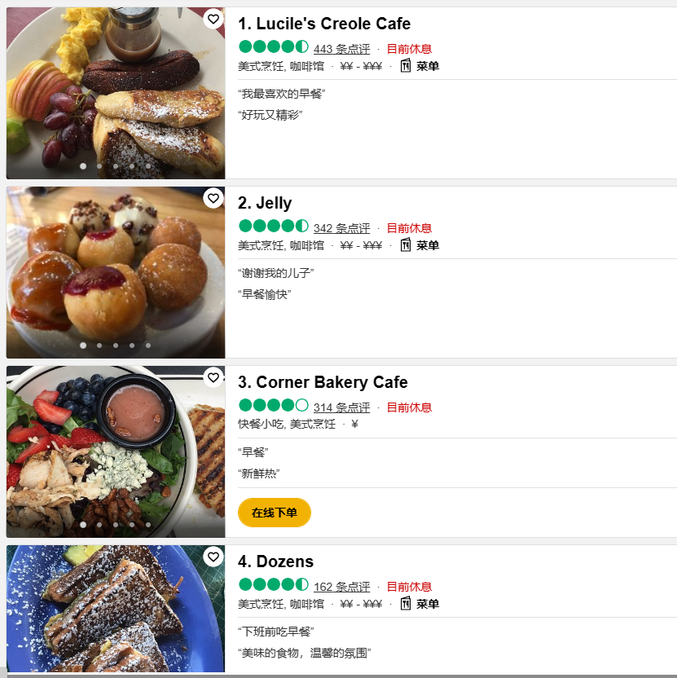Viewport: 677px width, 678px height.
Task: Open menu icon for Lucile's Creole Cafe
Action: [x=406, y=65]
